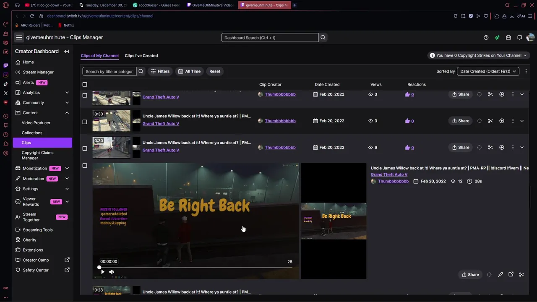Search clips with the magnifier beside filter box
This screenshot has height=302, width=537.
(141, 71)
